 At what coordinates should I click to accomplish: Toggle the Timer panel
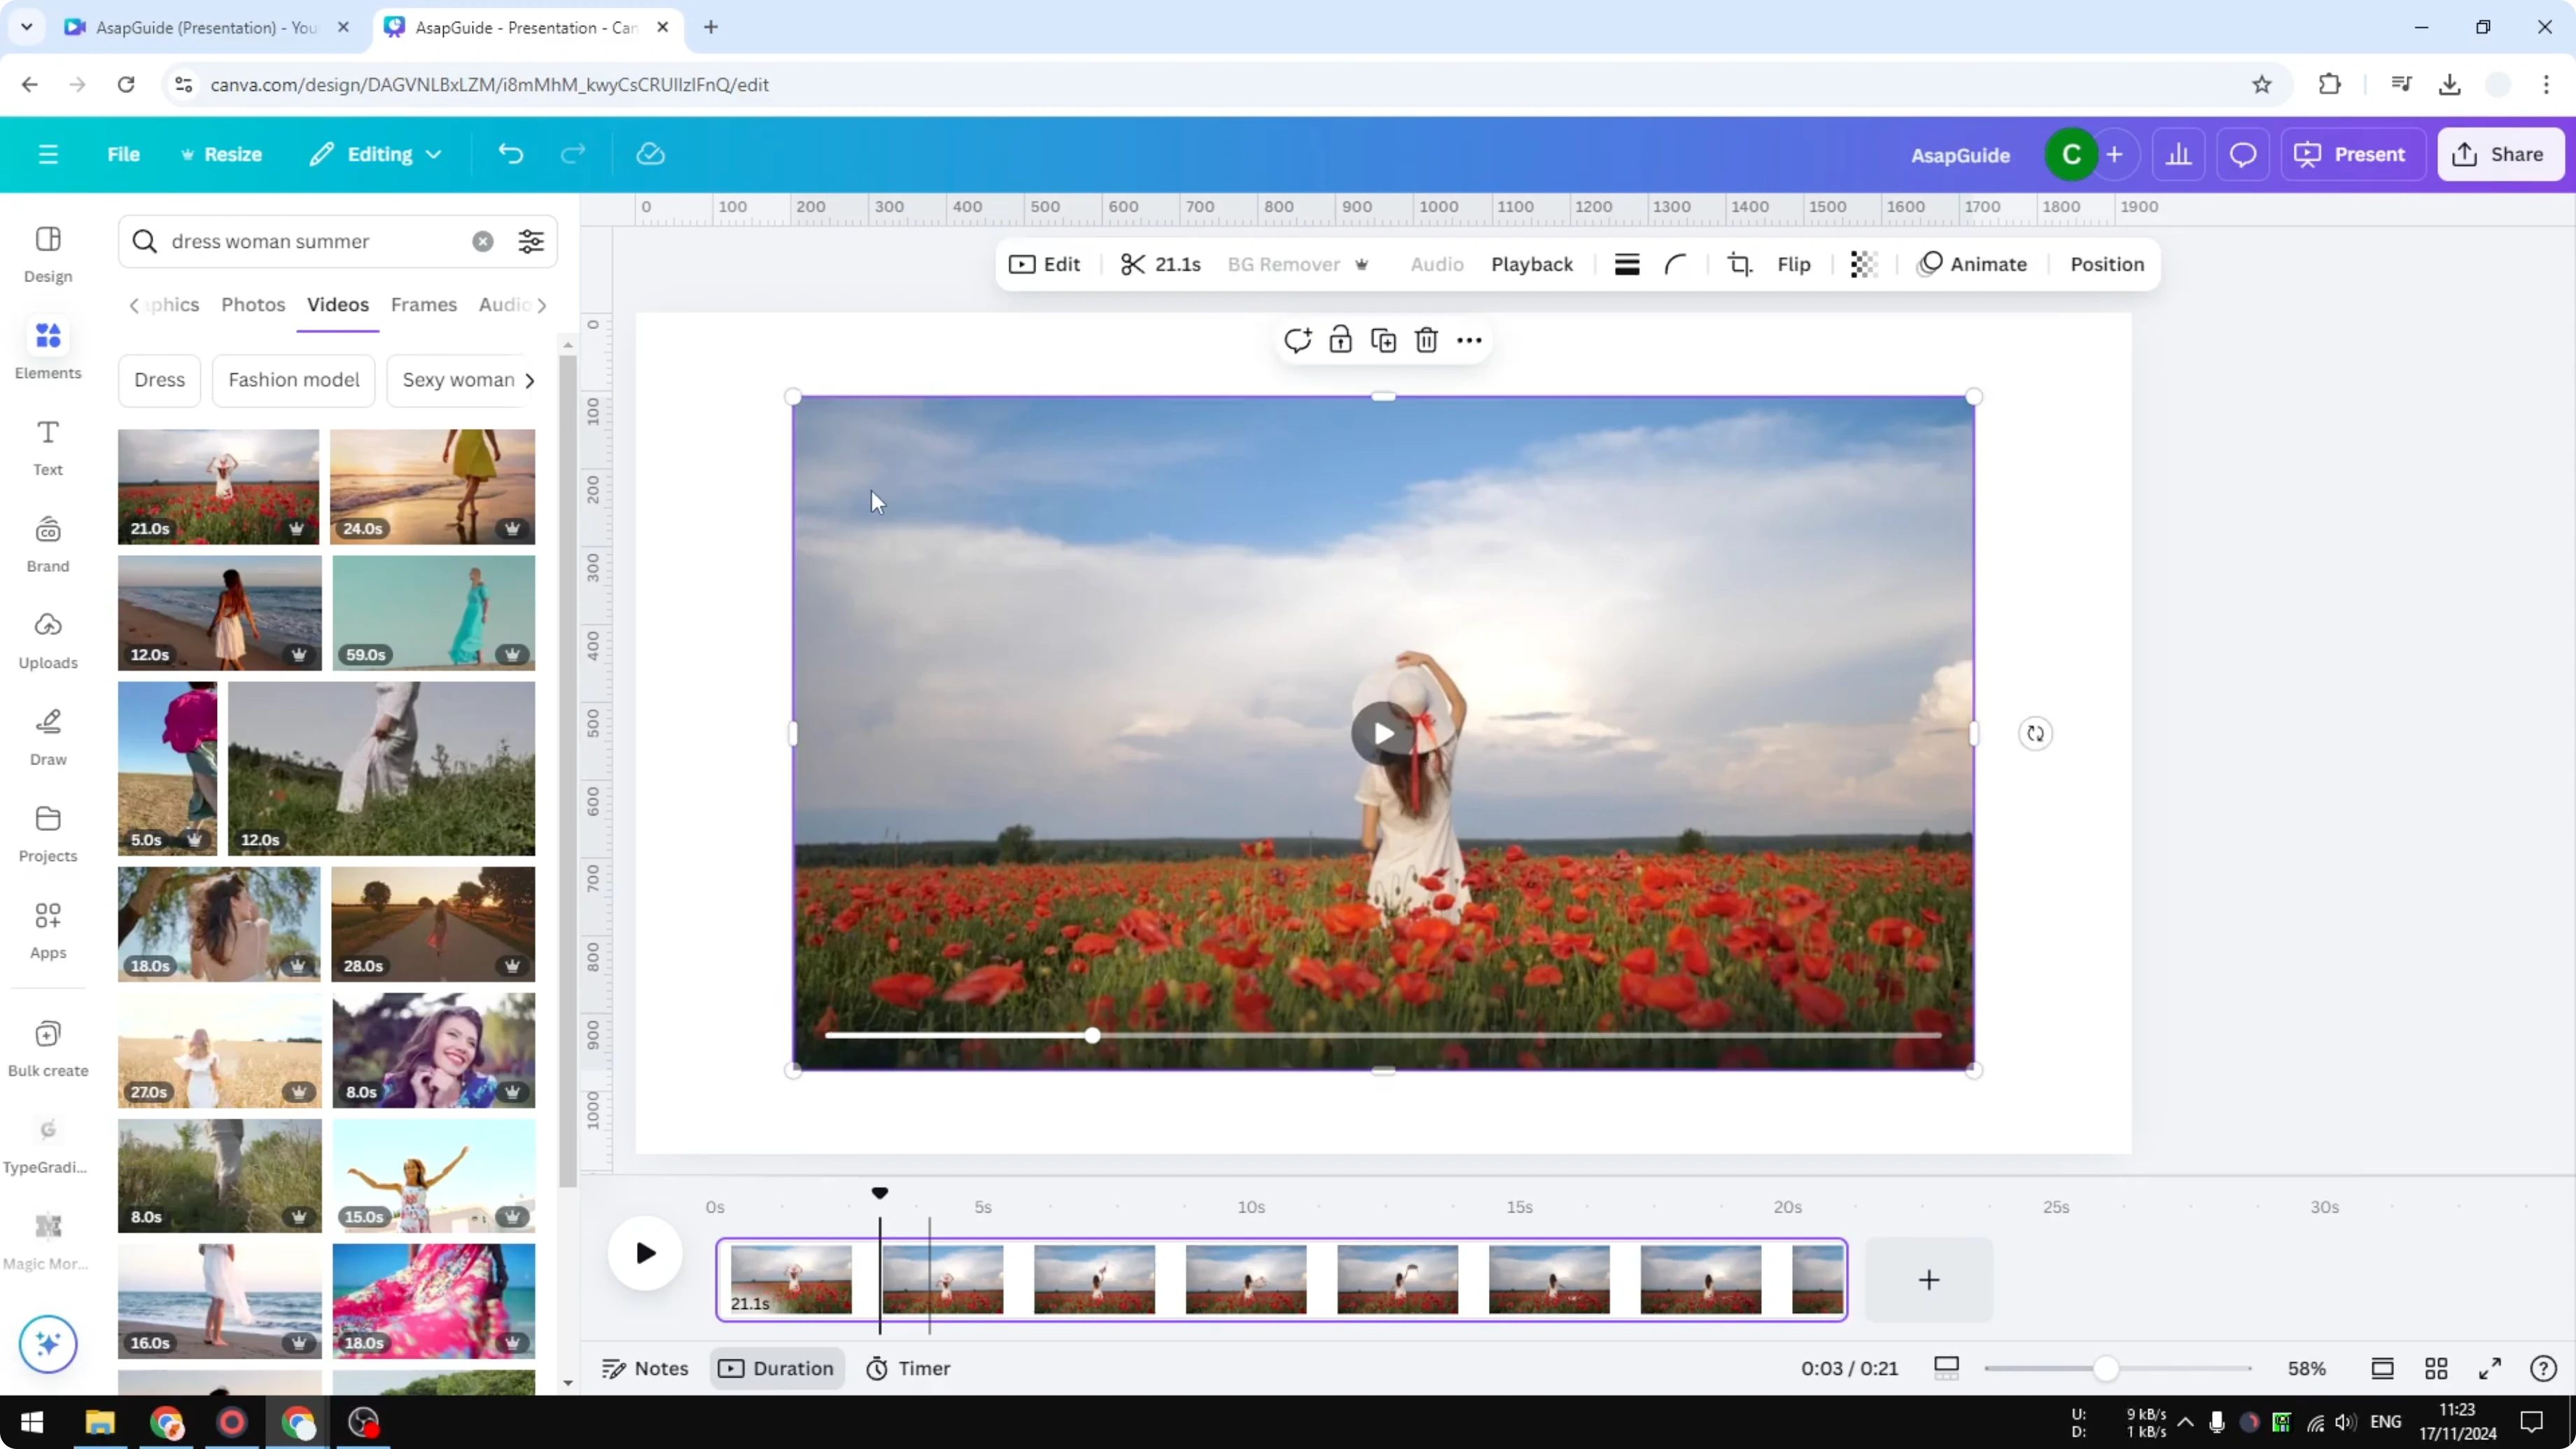pos(908,1368)
